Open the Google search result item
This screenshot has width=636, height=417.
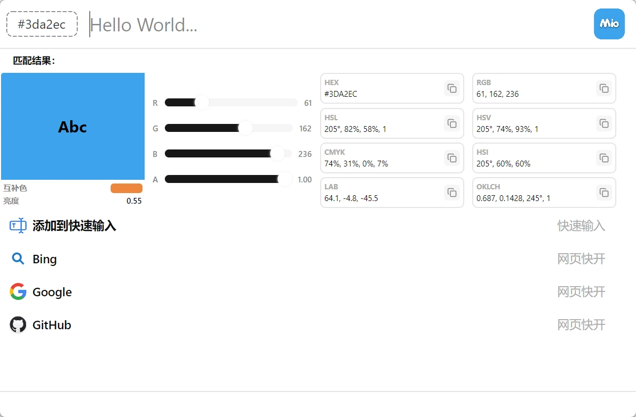point(52,292)
